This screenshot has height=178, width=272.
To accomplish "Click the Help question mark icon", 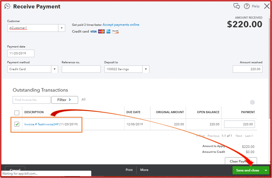I will coord(247,6).
